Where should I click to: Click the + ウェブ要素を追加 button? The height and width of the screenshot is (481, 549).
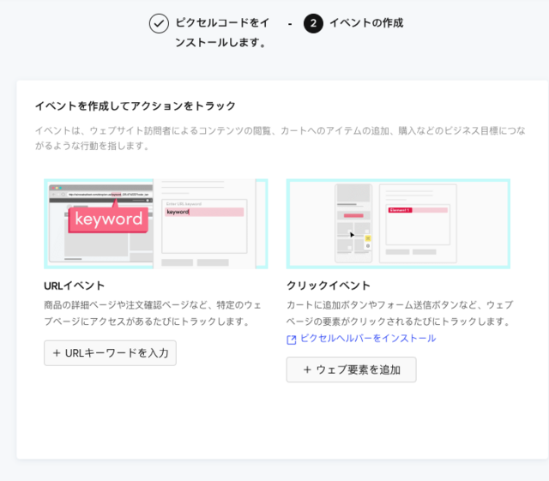point(351,370)
